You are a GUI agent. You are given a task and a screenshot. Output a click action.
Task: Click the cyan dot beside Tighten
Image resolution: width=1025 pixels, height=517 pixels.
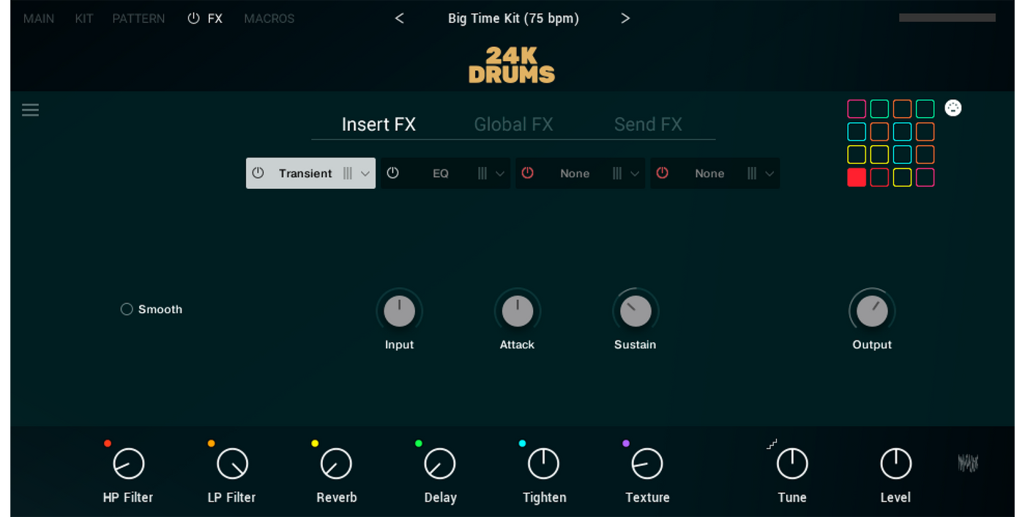pos(522,444)
